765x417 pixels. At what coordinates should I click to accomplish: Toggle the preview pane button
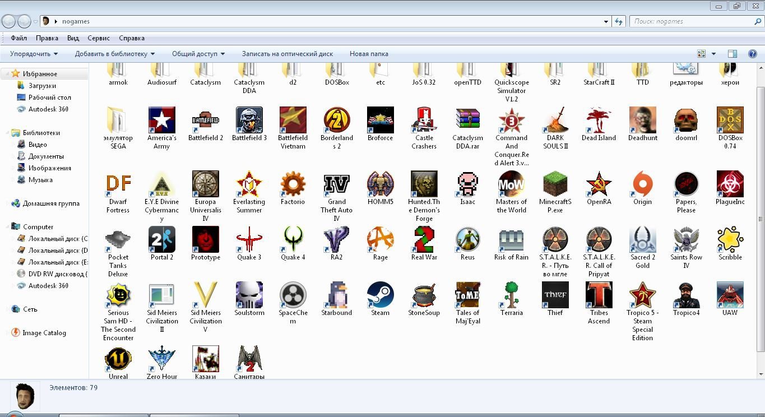tap(732, 54)
